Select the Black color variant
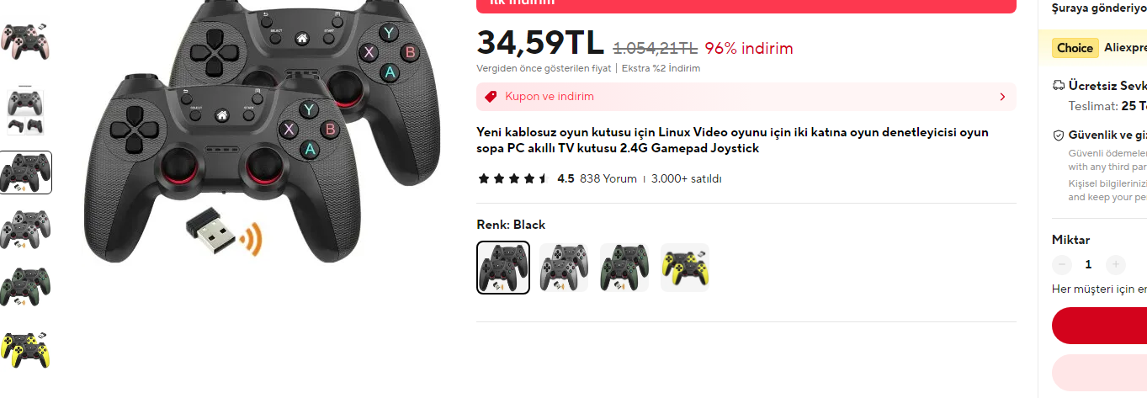 pos(503,268)
